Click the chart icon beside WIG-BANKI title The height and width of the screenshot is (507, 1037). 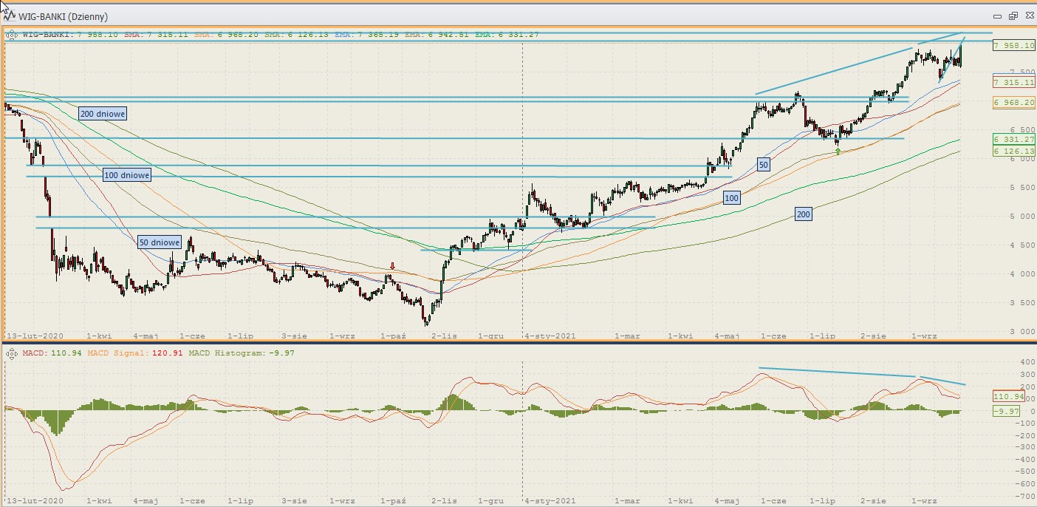click(9, 16)
